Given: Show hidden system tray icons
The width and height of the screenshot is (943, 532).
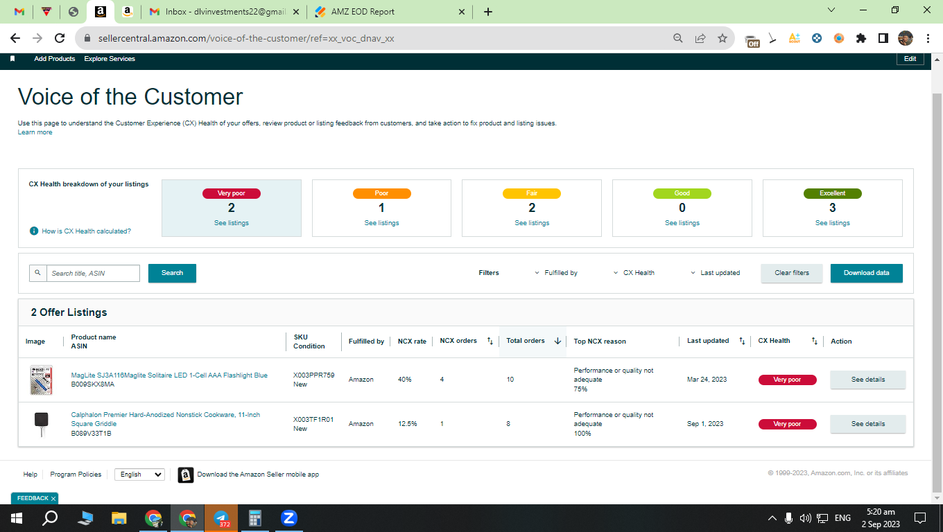Looking at the screenshot, I should (772, 518).
